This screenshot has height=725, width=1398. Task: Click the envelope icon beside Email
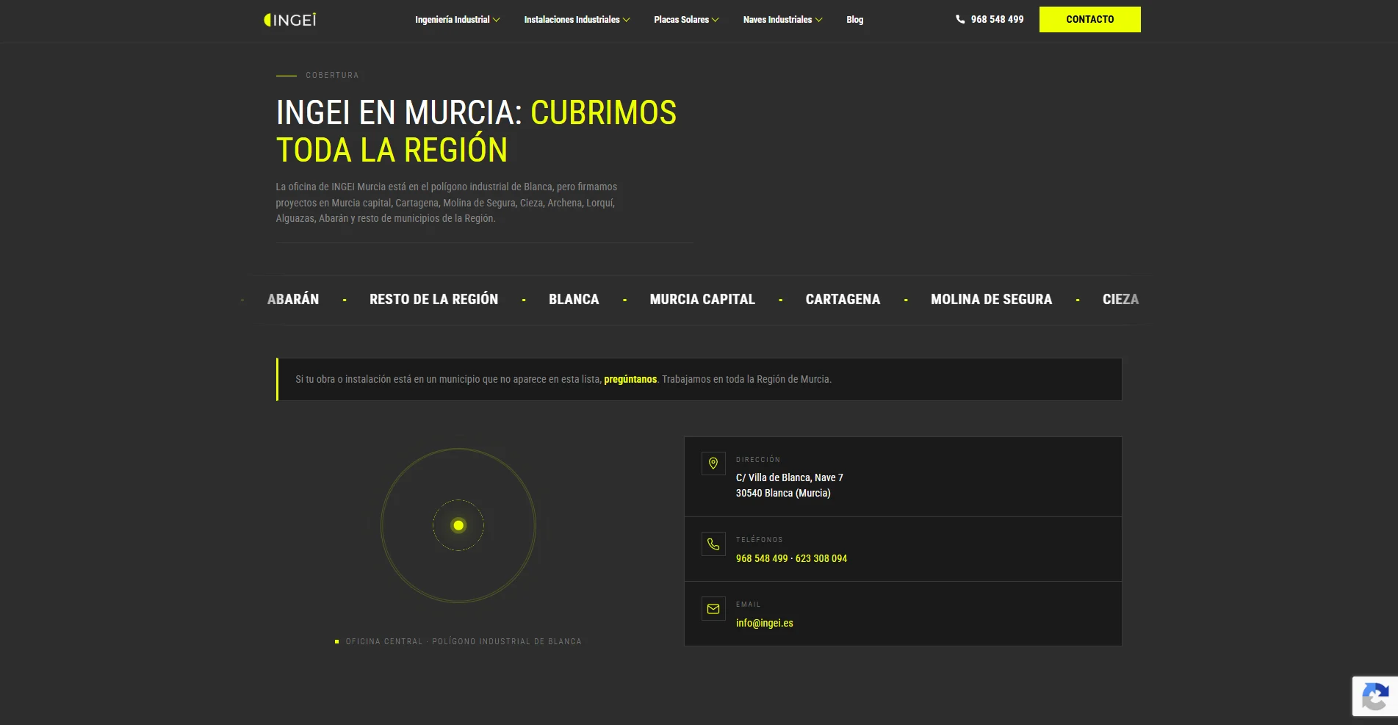coord(713,609)
